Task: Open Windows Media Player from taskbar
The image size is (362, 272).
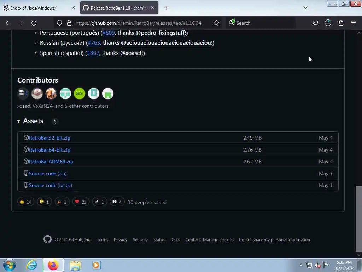Action: [96, 265]
